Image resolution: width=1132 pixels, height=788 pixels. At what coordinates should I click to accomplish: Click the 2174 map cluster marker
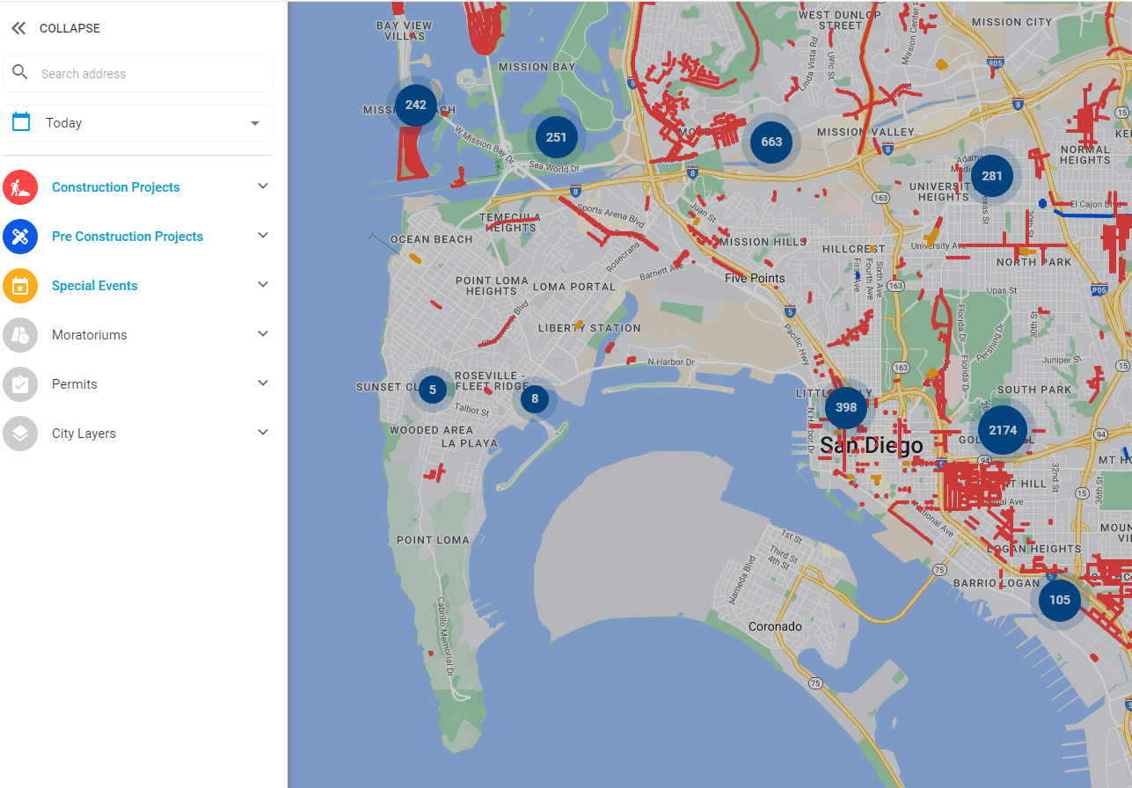pyautogui.click(x=1002, y=430)
